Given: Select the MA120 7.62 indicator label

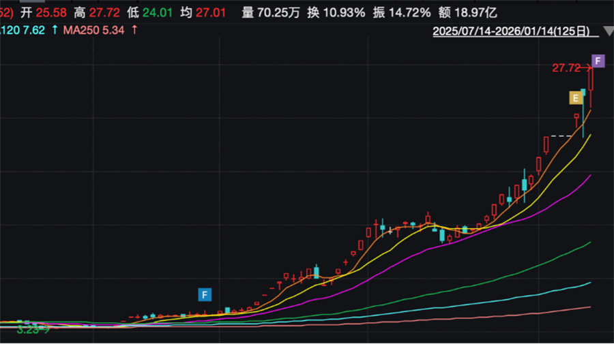Looking at the screenshot, I should click(23, 30).
